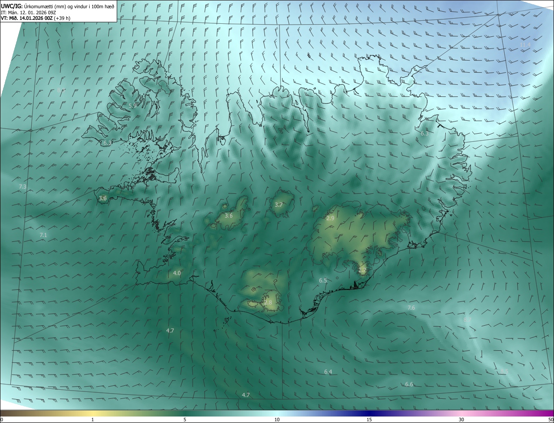554x423 pixels.
Task: Click the 4.0 value on the Reykjanes peninsula
Action: [x=177, y=273]
